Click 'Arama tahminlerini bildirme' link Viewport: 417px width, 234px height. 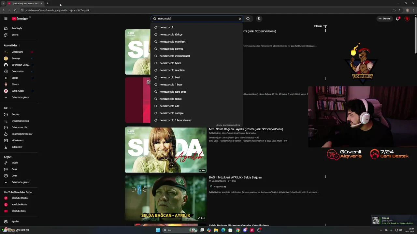[228, 125]
